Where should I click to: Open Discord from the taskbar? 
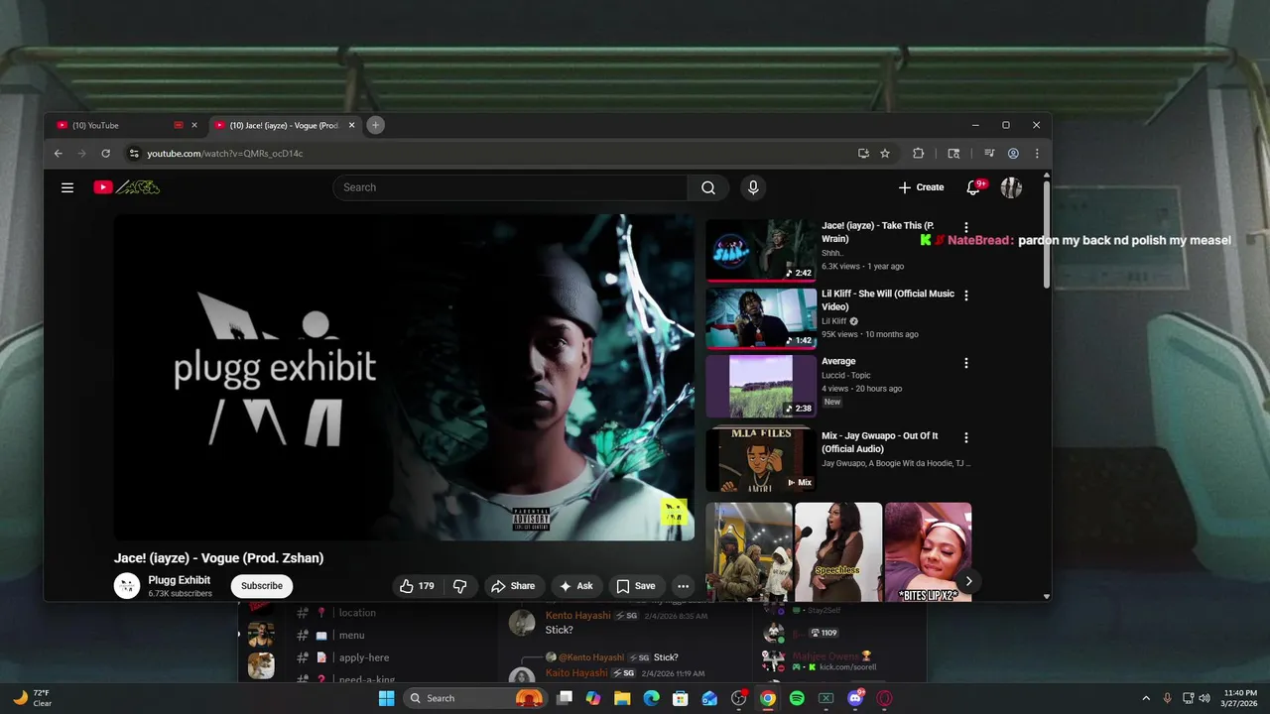855,698
